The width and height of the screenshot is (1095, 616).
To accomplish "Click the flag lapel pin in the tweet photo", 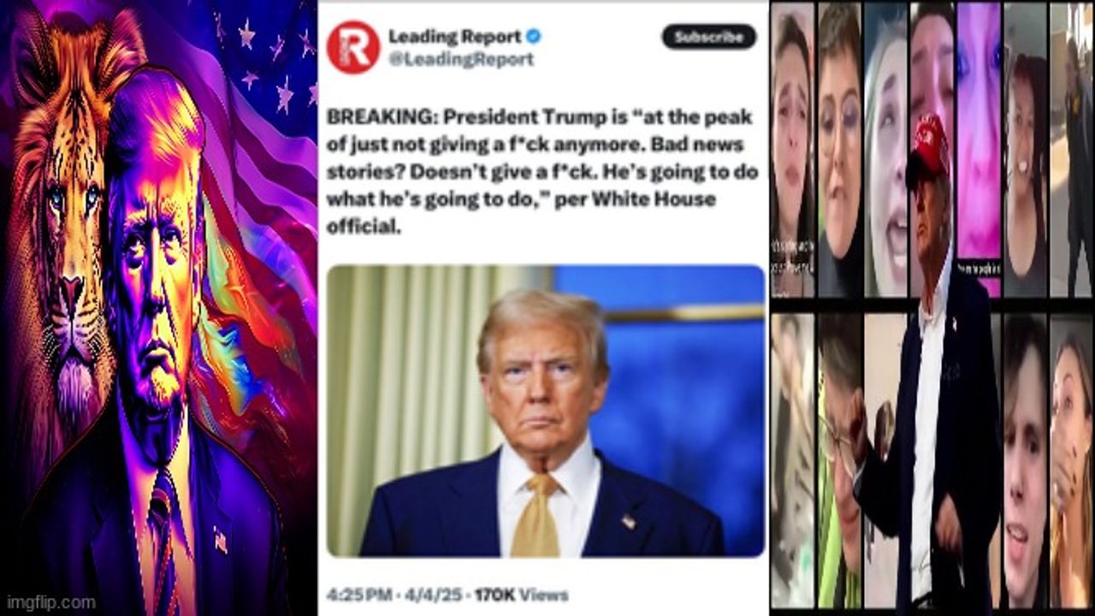I will pos(629,520).
